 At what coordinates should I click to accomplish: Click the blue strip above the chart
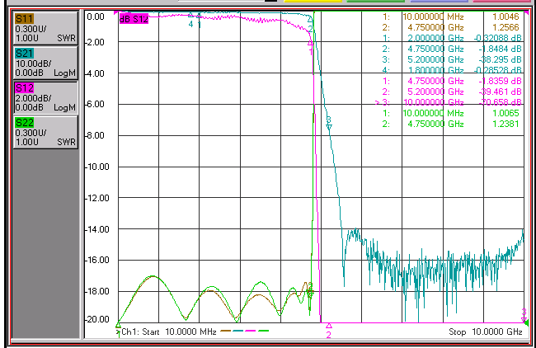pyautogui.click(x=439, y=1)
